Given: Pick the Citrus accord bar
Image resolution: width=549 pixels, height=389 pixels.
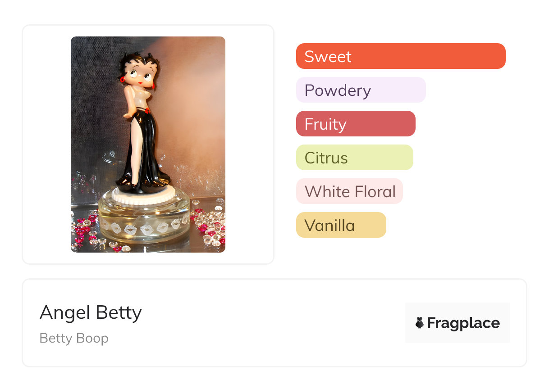Looking at the screenshot, I should tap(355, 158).
